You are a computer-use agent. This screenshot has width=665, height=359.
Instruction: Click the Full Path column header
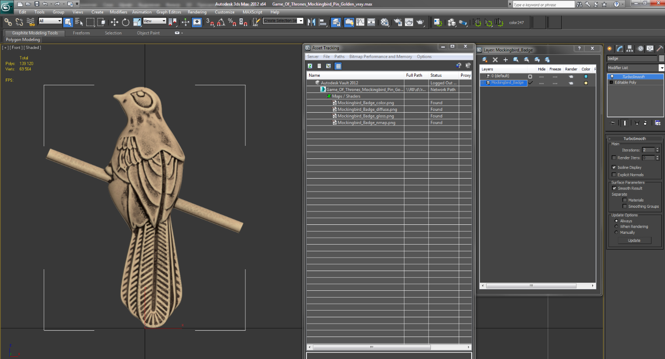pos(416,75)
